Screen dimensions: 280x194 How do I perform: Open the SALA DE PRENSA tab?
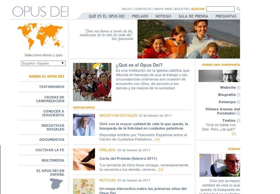193,16
